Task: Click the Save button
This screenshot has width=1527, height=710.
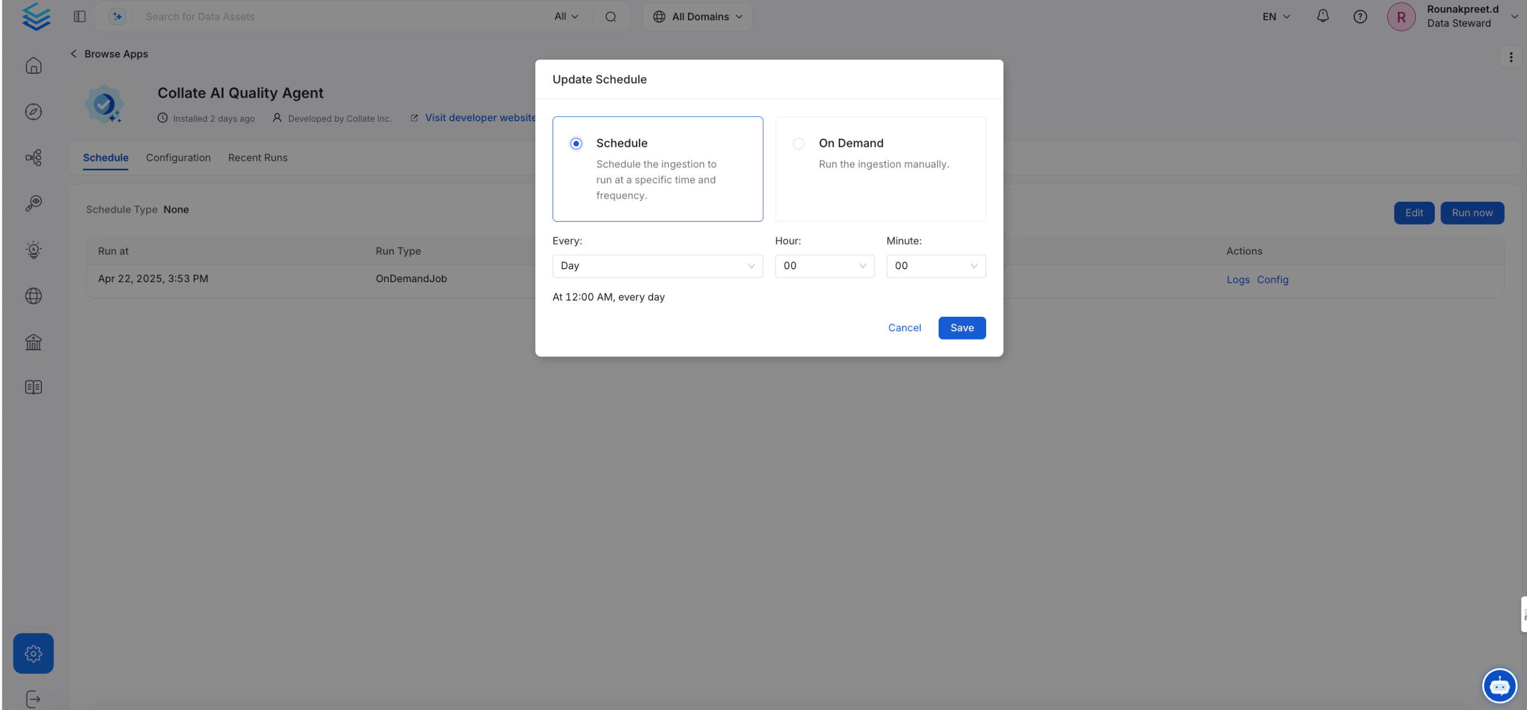Action: 962,328
